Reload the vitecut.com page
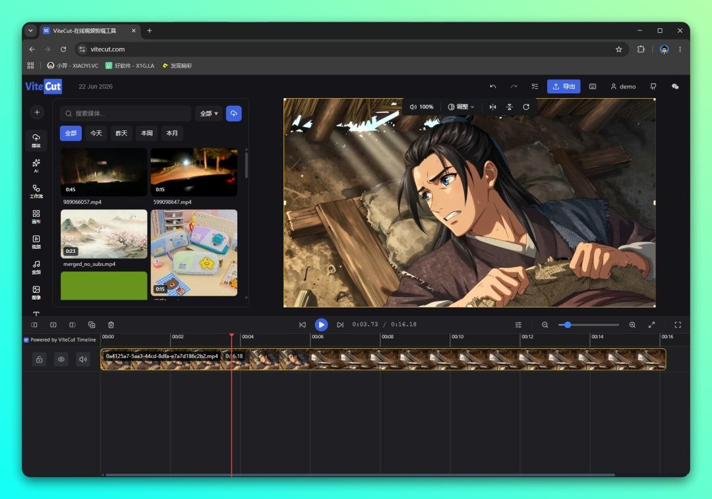 (x=63, y=49)
